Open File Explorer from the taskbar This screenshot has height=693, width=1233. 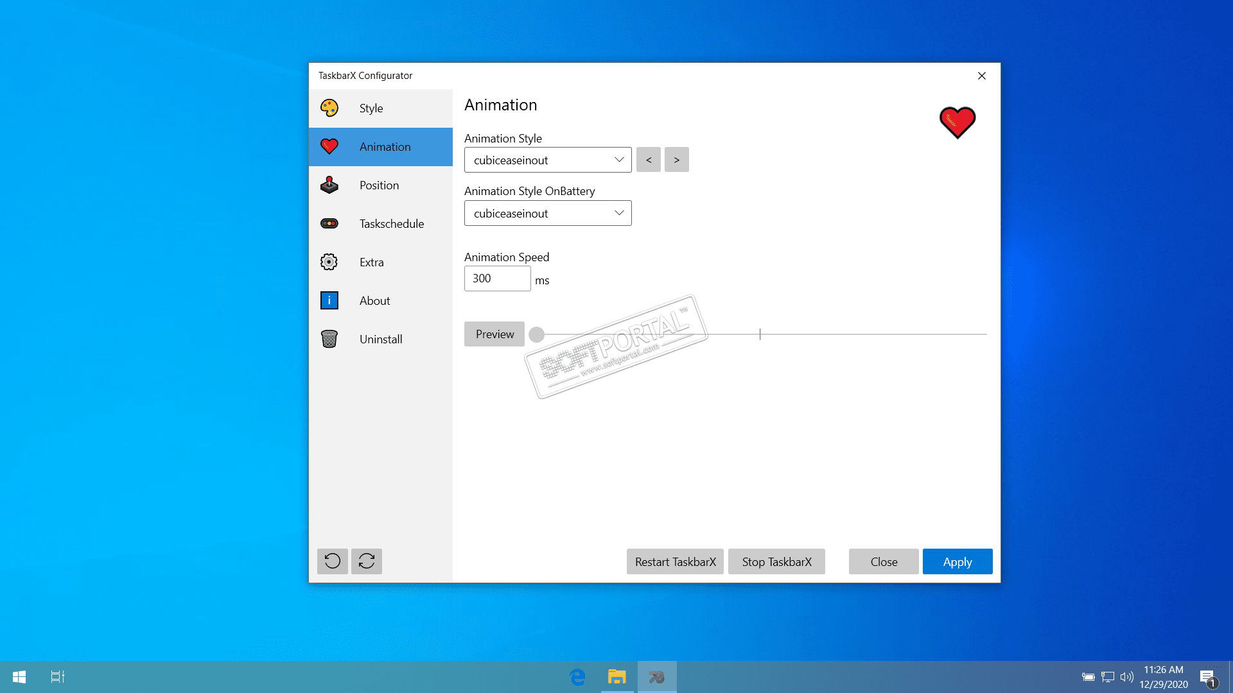tap(616, 677)
